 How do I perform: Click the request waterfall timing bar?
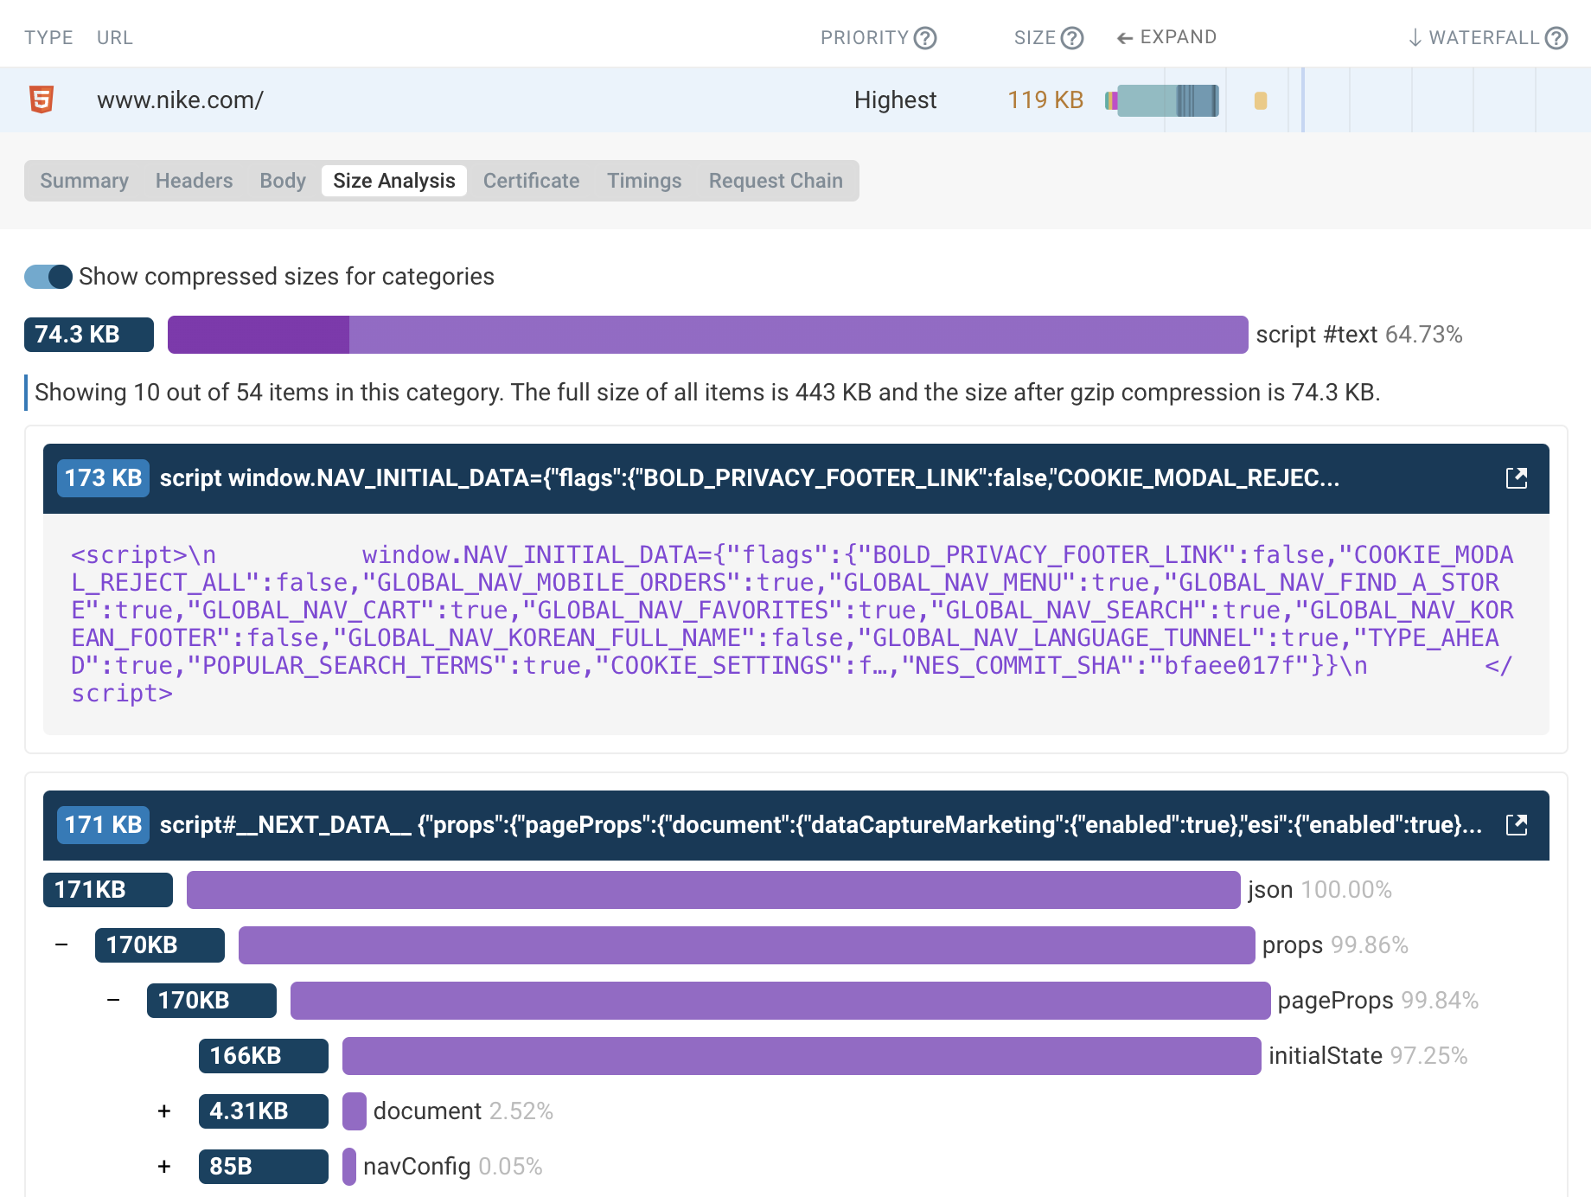[1162, 100]
